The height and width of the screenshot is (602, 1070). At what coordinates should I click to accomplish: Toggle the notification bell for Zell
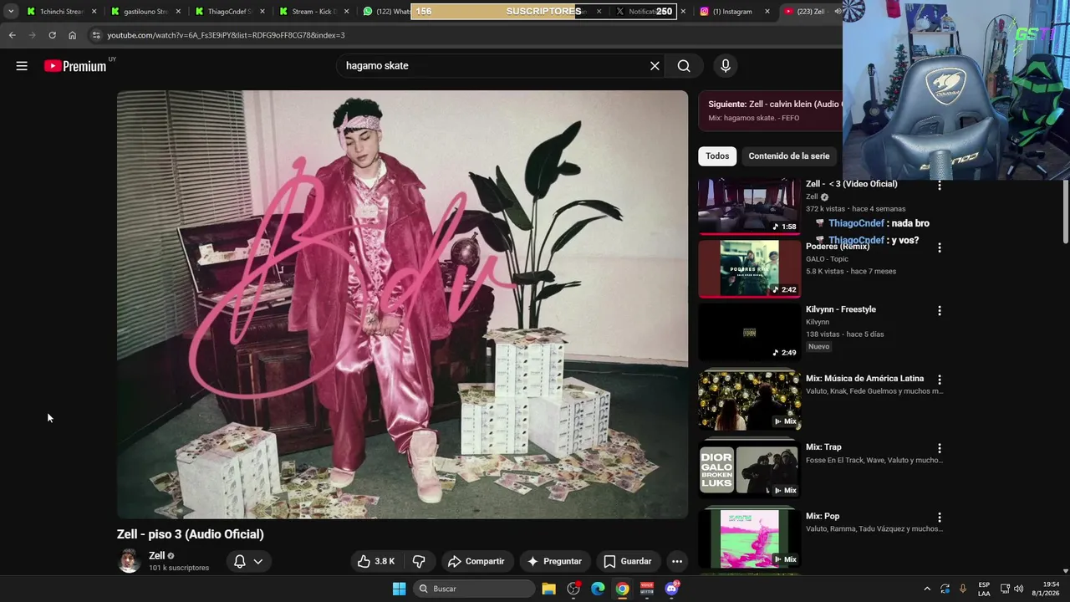tap(239, 561)
